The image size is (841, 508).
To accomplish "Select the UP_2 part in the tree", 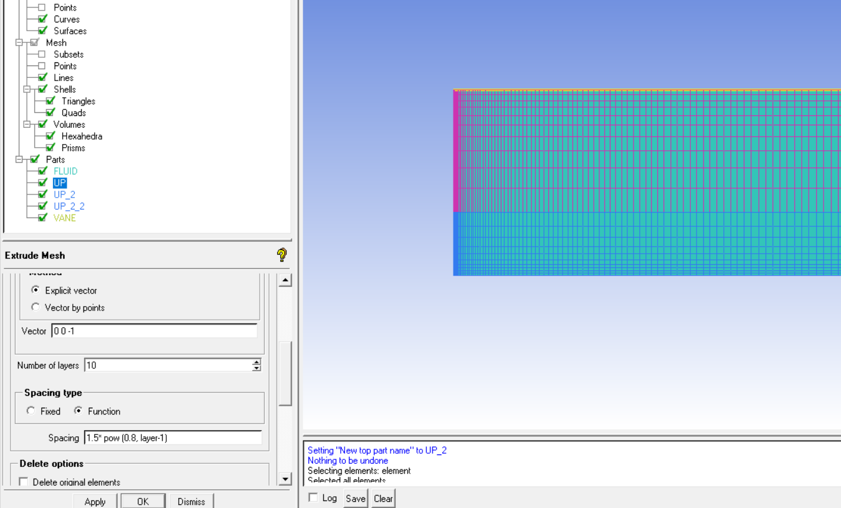I will tap(65, 194).
